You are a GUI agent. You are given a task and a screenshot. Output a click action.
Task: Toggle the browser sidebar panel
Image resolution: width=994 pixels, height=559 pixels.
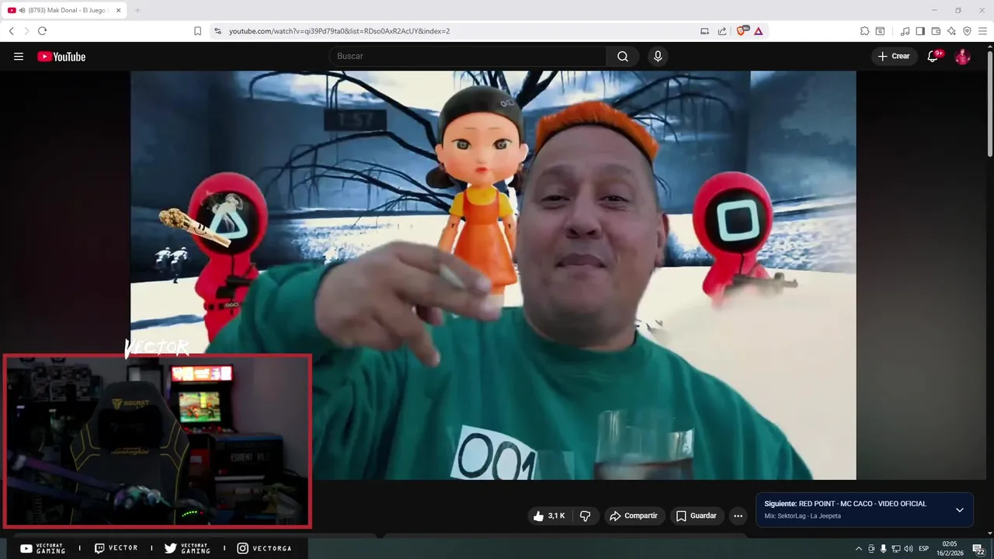click(920, 31)
